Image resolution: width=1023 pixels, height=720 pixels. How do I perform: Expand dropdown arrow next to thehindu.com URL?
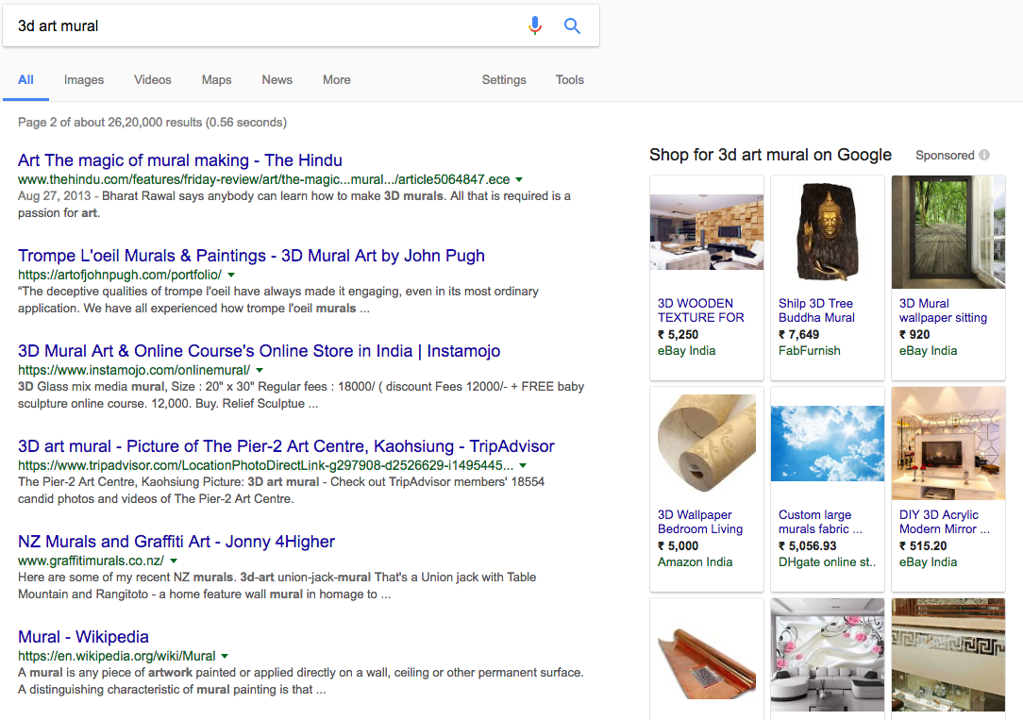pyautogui.click(x=520, y=179)
